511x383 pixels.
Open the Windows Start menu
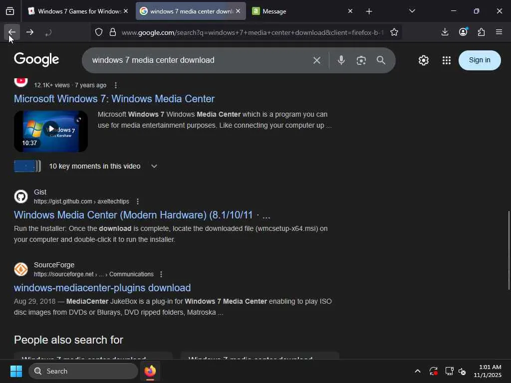tap(16, 371)
